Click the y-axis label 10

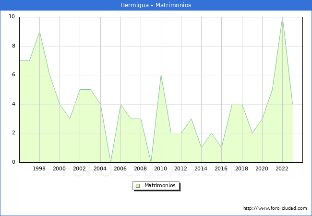[12, 17]
